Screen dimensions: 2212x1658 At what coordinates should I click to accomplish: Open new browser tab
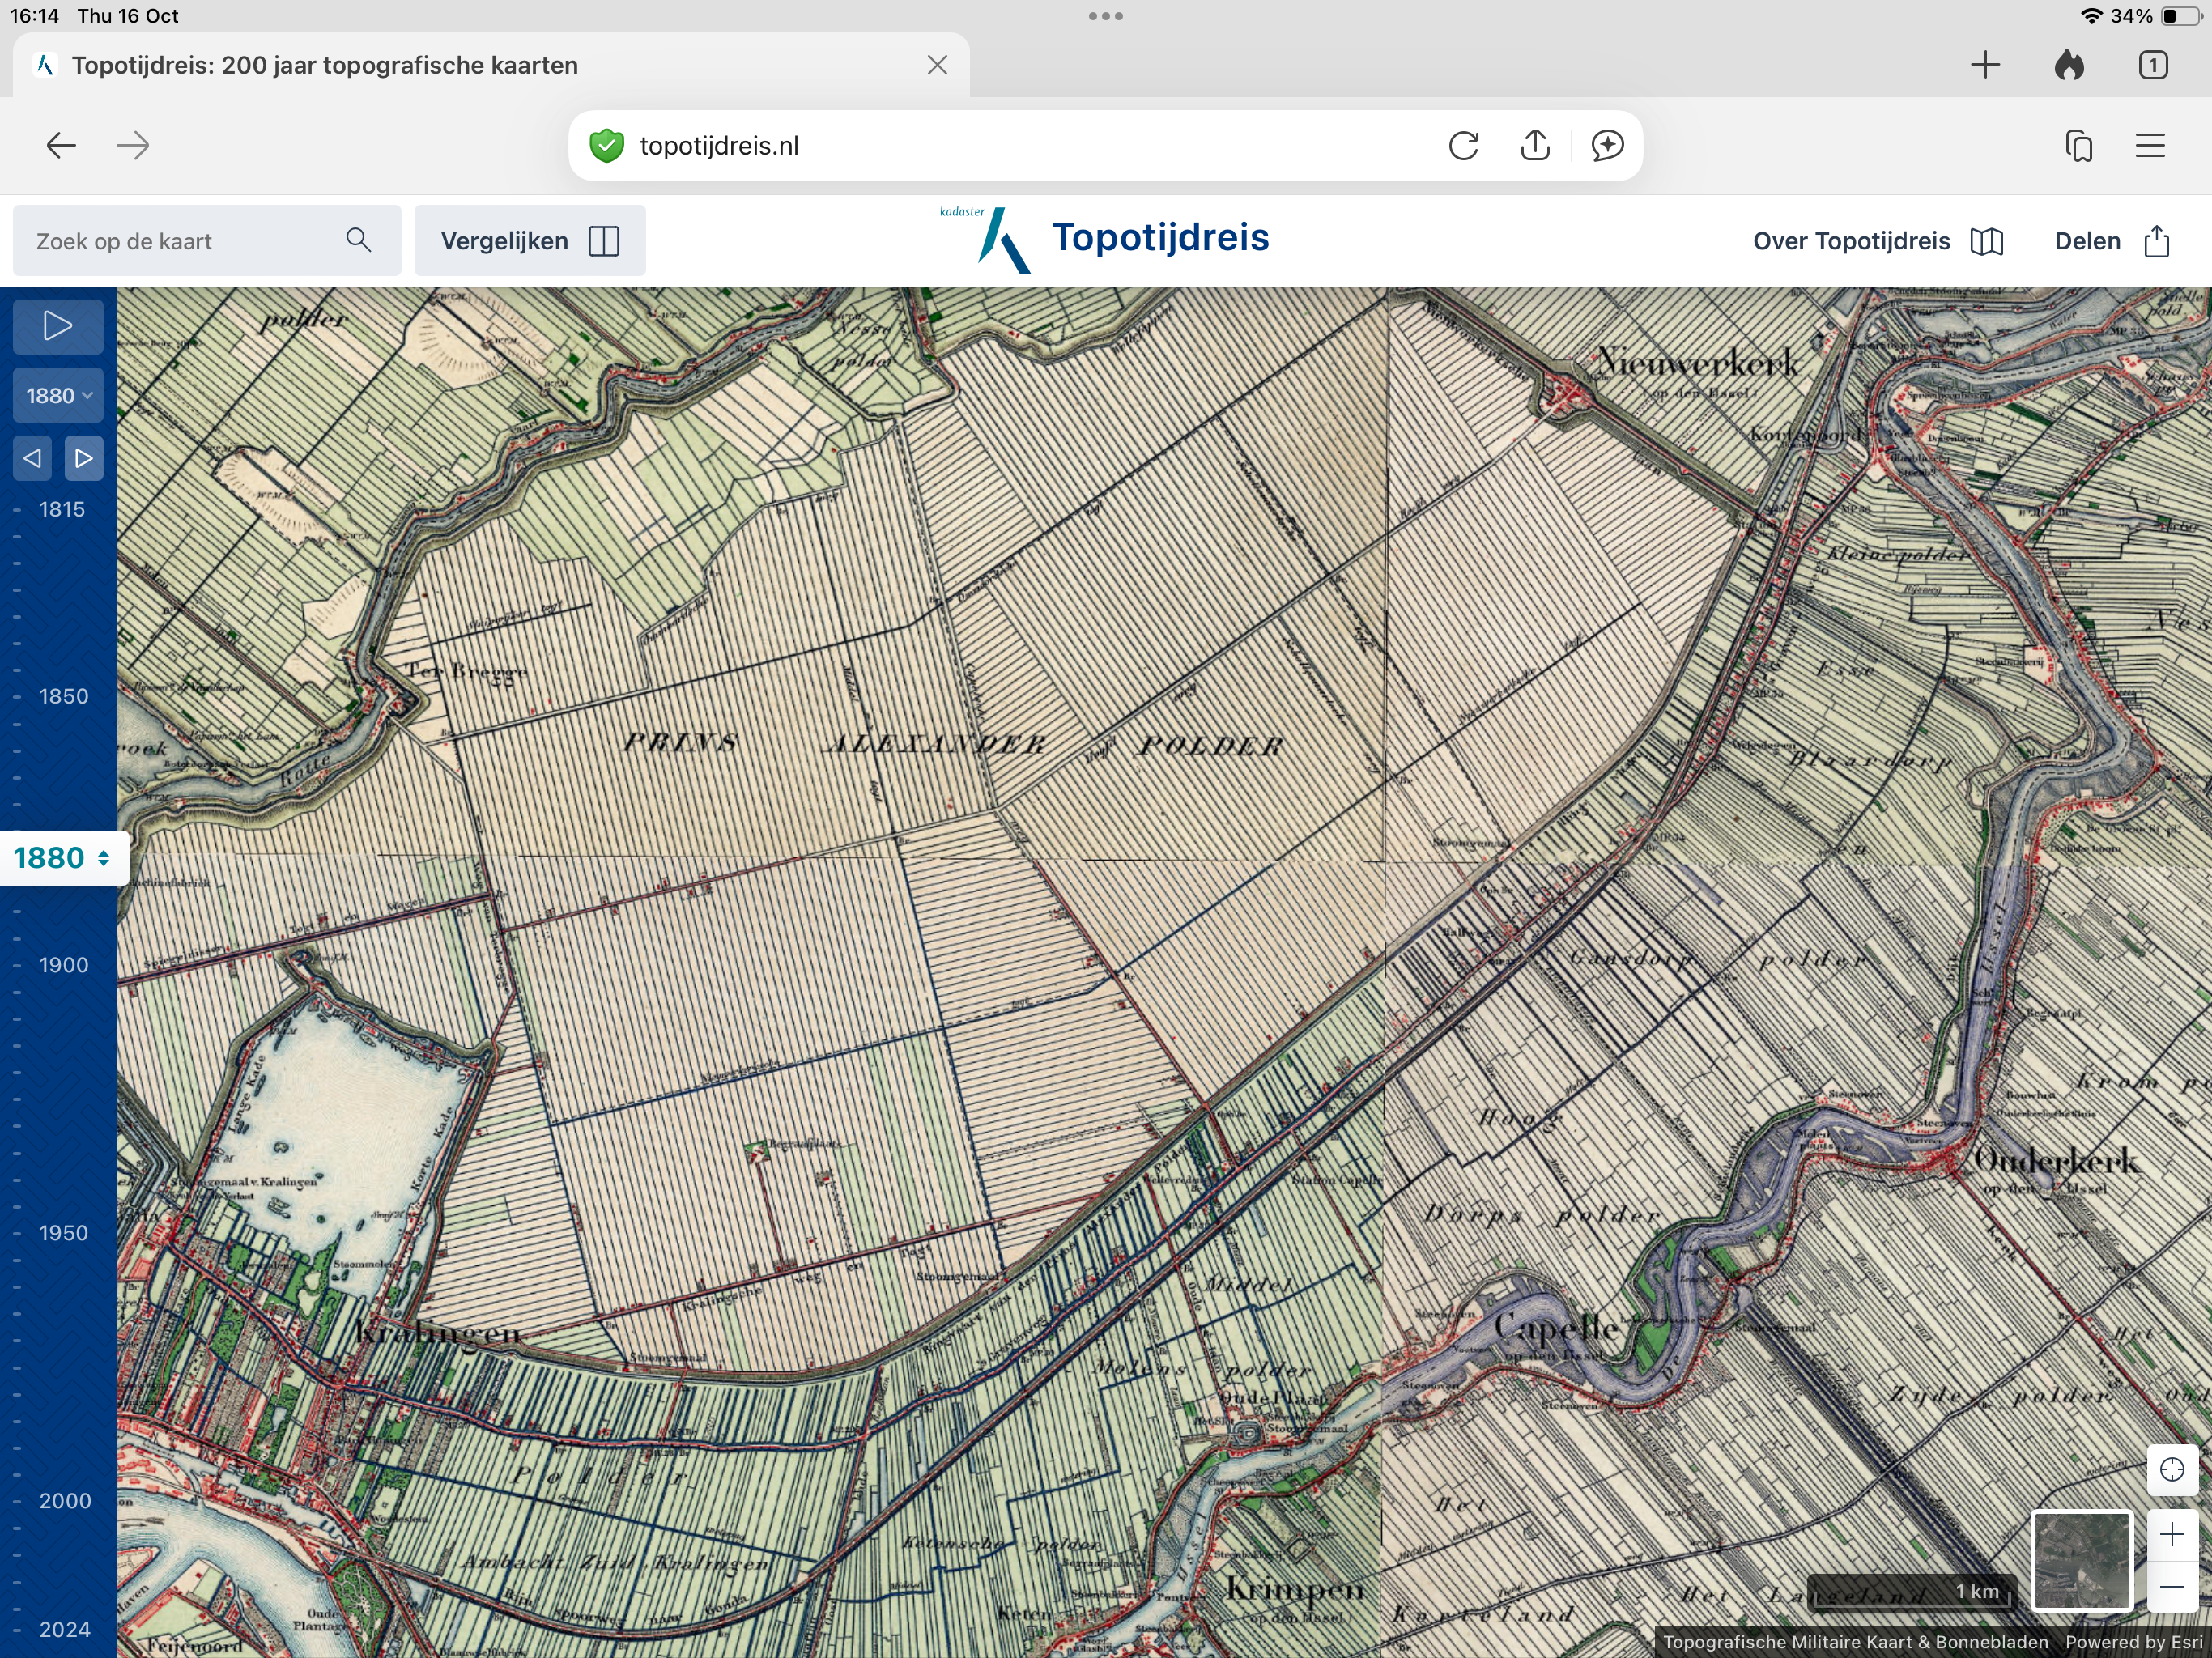point(1985,65)
